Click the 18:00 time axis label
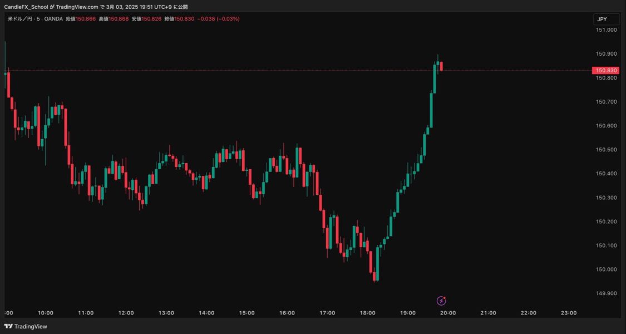Screen dimensions: 626x334 [x=368, y=313]
